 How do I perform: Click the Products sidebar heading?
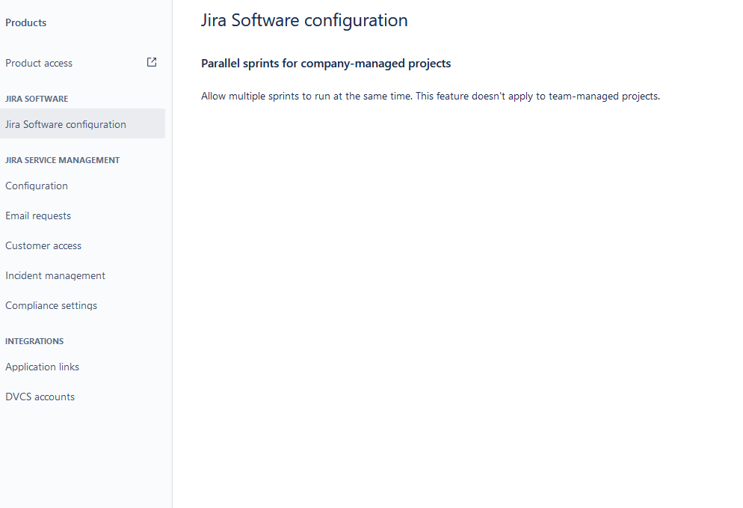26,22
